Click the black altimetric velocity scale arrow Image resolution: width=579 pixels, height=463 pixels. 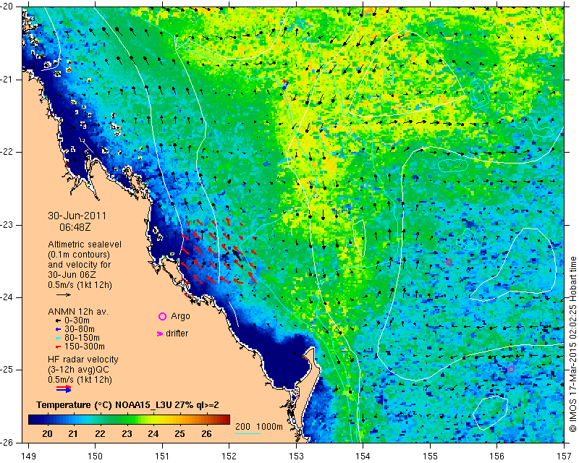click(x=64, y=294)
